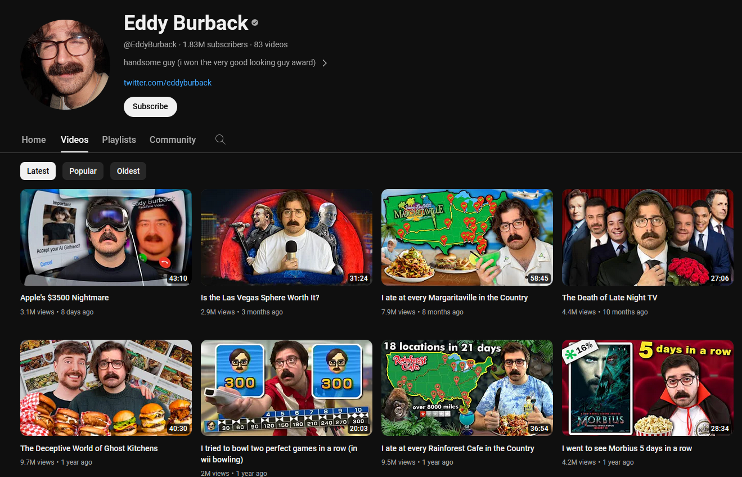Select the Oldest sort chip
Image resolution: width=742 pixels, height=477 pixels.
(x=128, y=171)
